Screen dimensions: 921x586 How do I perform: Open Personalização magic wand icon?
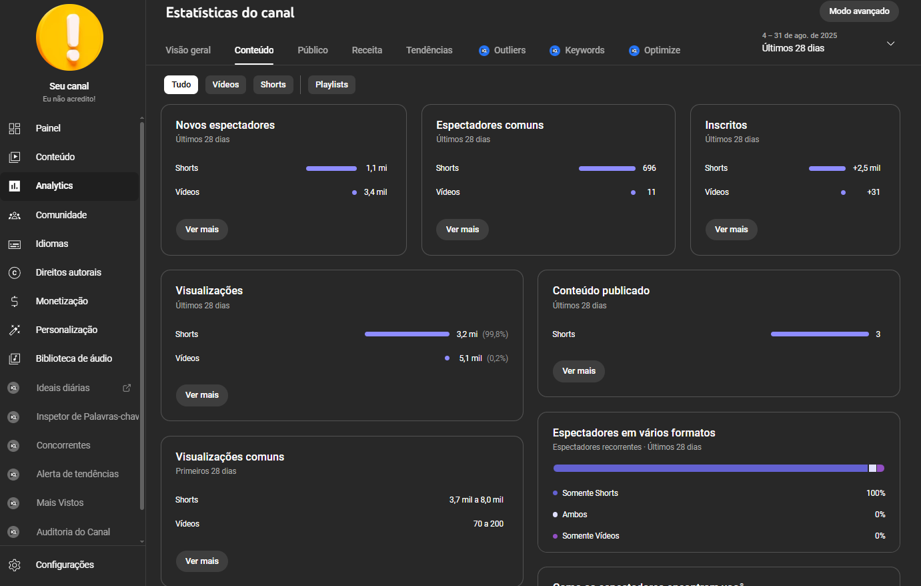pos(15,330)
